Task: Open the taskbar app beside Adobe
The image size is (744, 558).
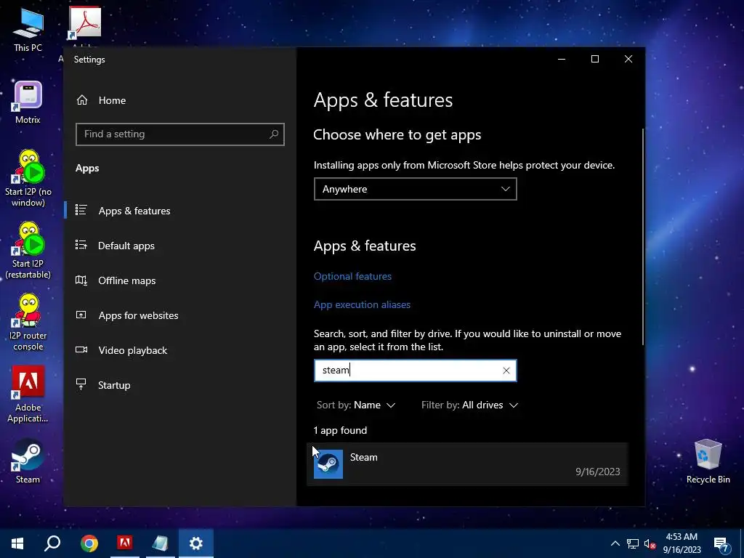Action: [x=160, y=543]
